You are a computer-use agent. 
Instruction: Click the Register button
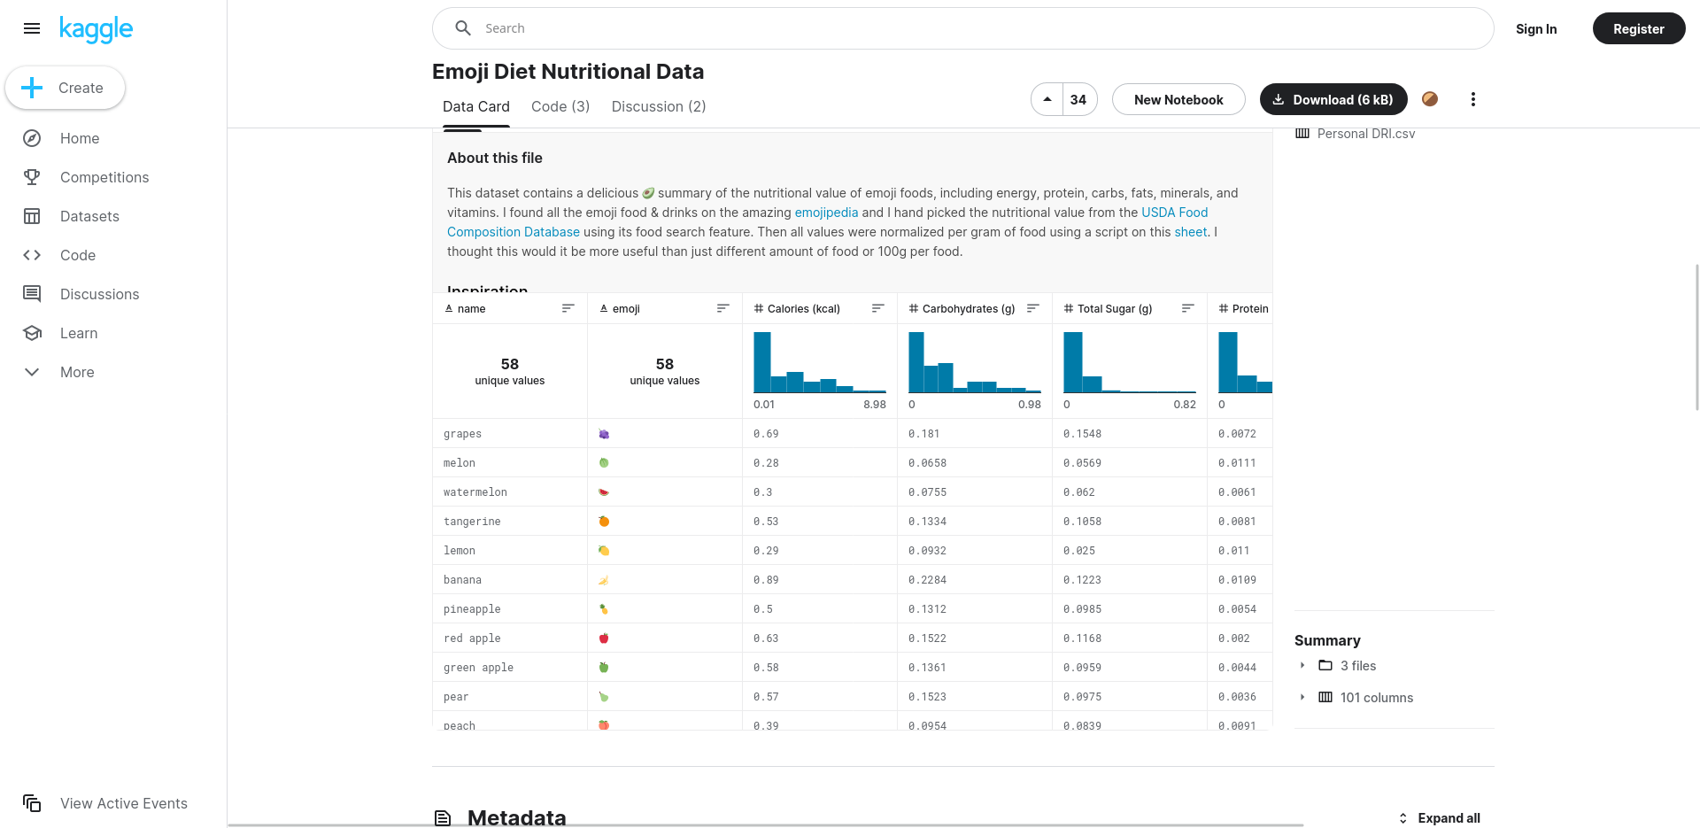click(1639, 28)
